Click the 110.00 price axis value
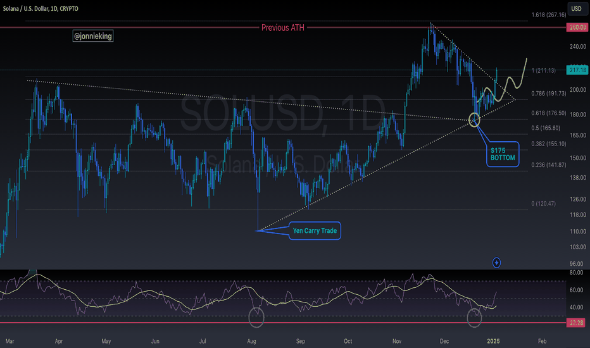 [x=578, y=232]
